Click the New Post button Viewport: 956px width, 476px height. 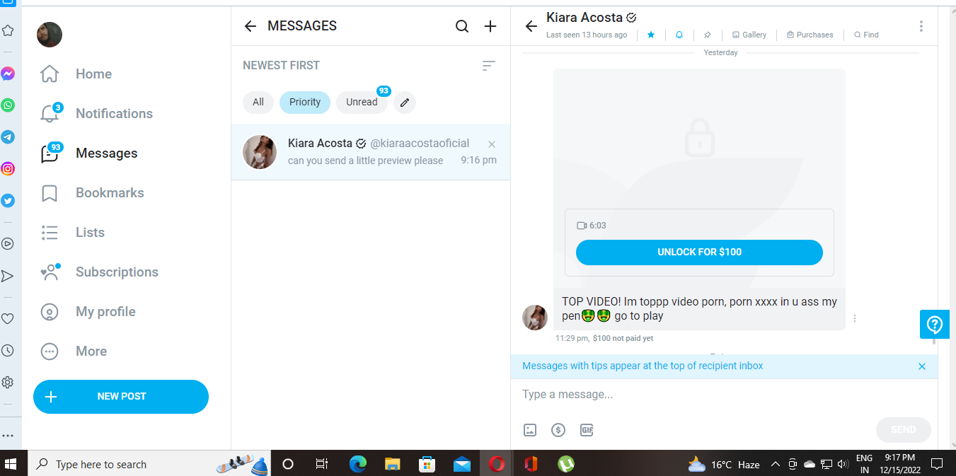click(x=121, y=397)
